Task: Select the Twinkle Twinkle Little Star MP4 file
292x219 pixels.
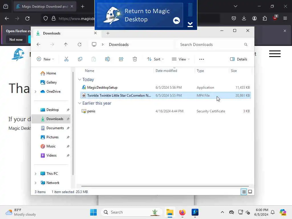Action: point(166,96)
